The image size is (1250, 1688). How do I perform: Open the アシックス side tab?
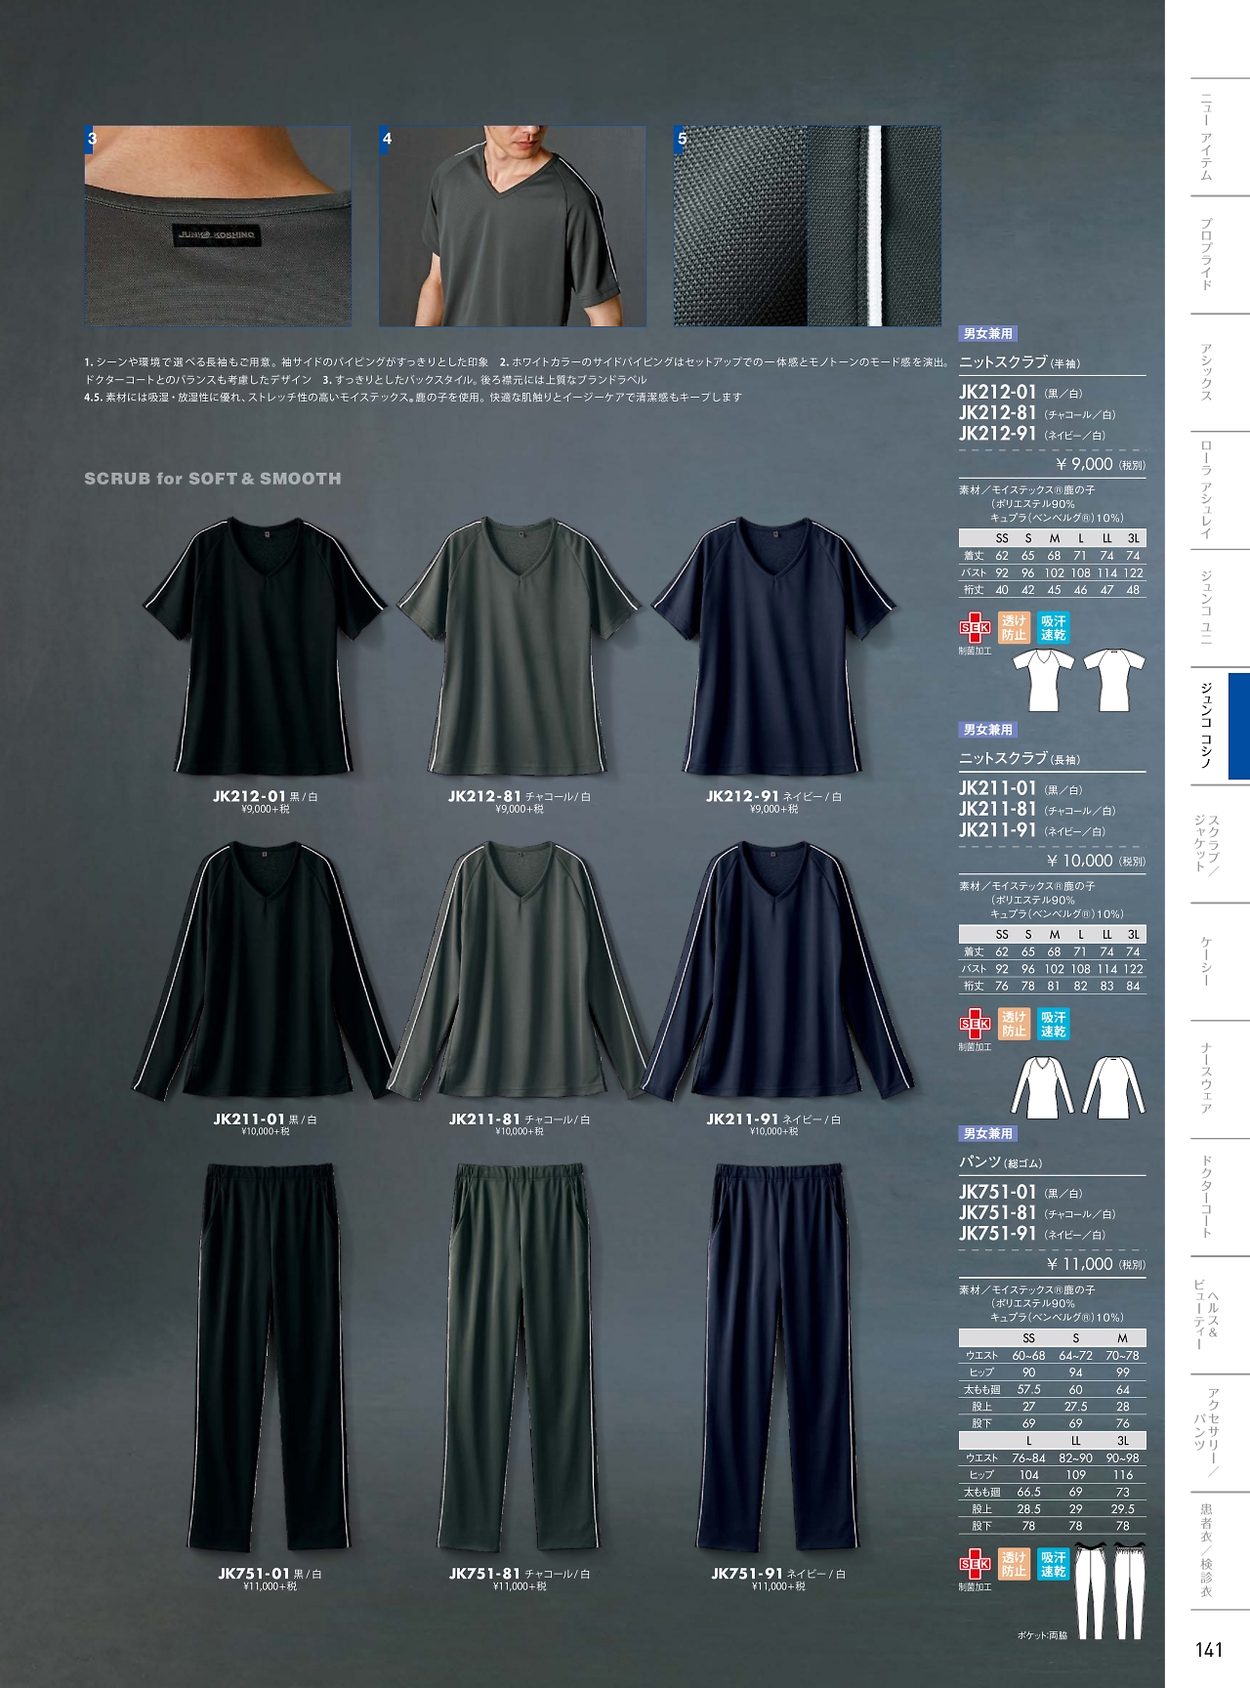click(1207, 372)
